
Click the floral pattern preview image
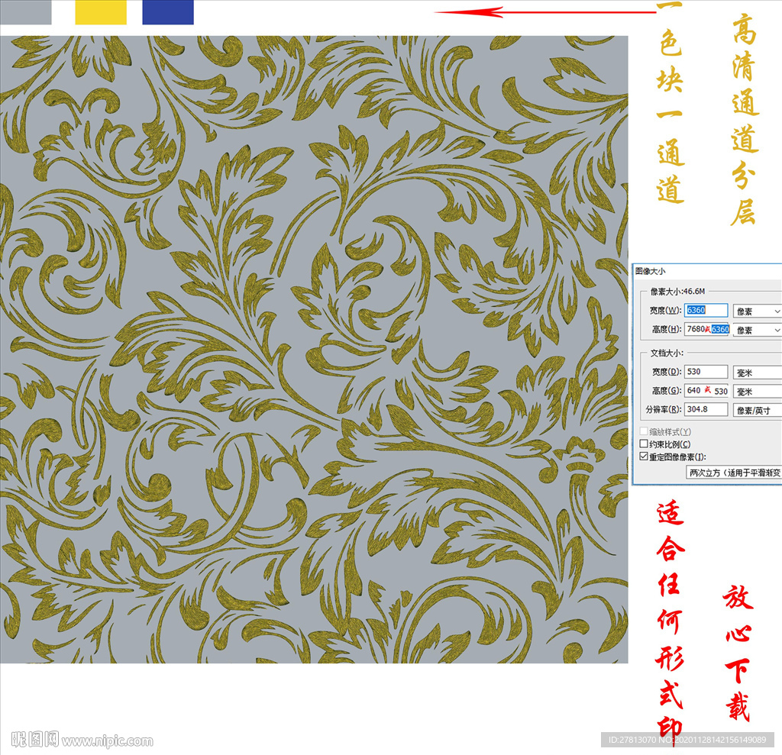tap(314, 349)
